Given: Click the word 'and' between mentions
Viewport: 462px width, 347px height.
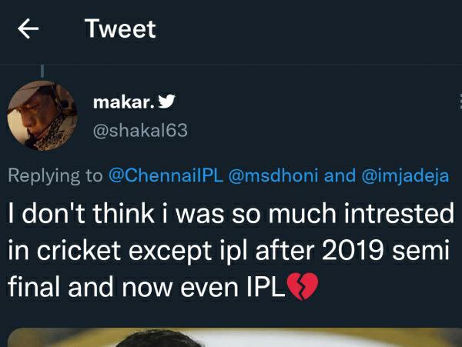Looking at the screenshot, I should [x=340, y=175].
